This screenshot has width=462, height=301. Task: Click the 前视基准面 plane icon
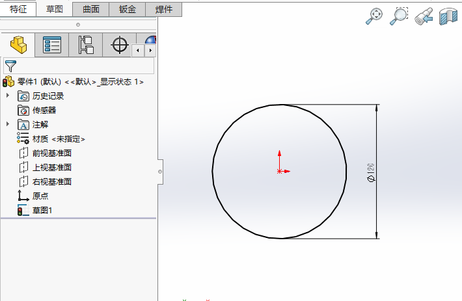(x=23, y=153)
